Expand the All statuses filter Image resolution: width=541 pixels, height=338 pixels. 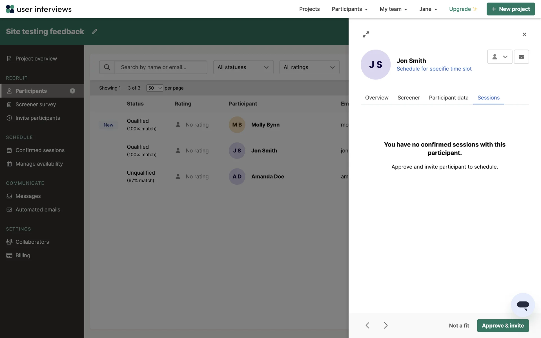pos(243,67)
